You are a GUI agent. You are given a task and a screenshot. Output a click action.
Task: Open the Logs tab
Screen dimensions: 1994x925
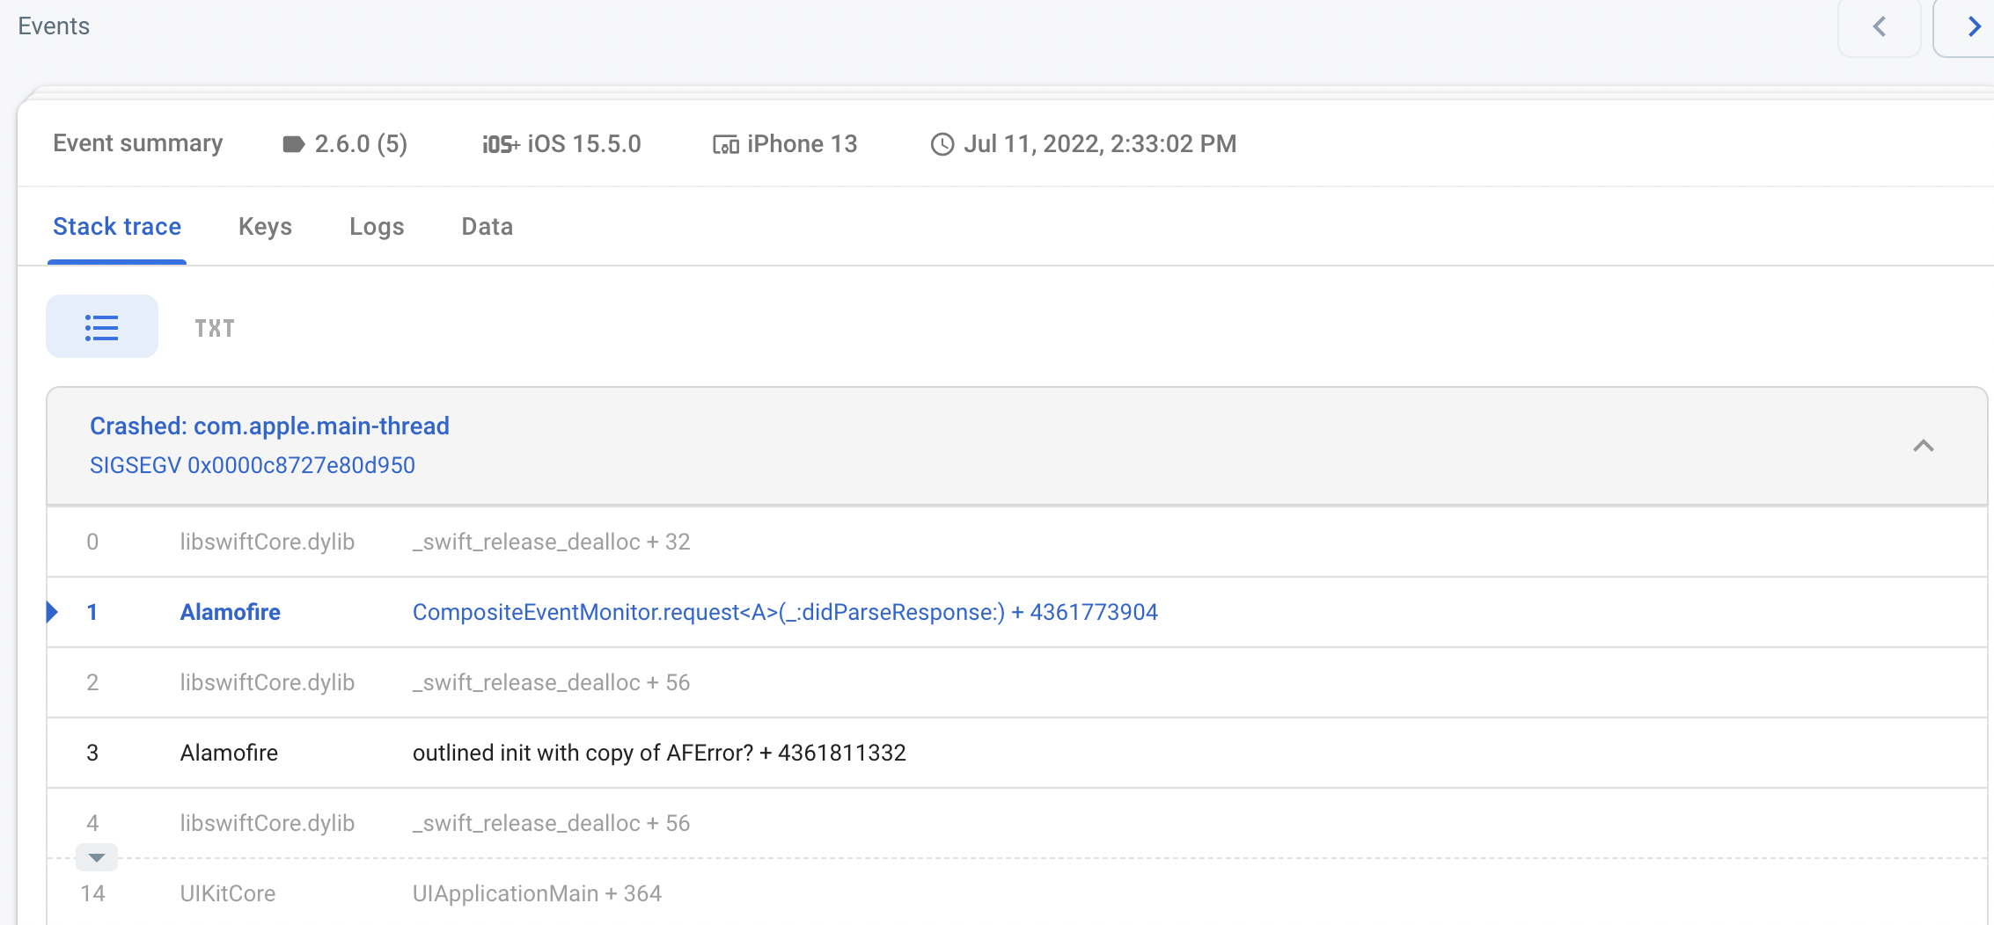pyautogui.click(x=377, y=226)
